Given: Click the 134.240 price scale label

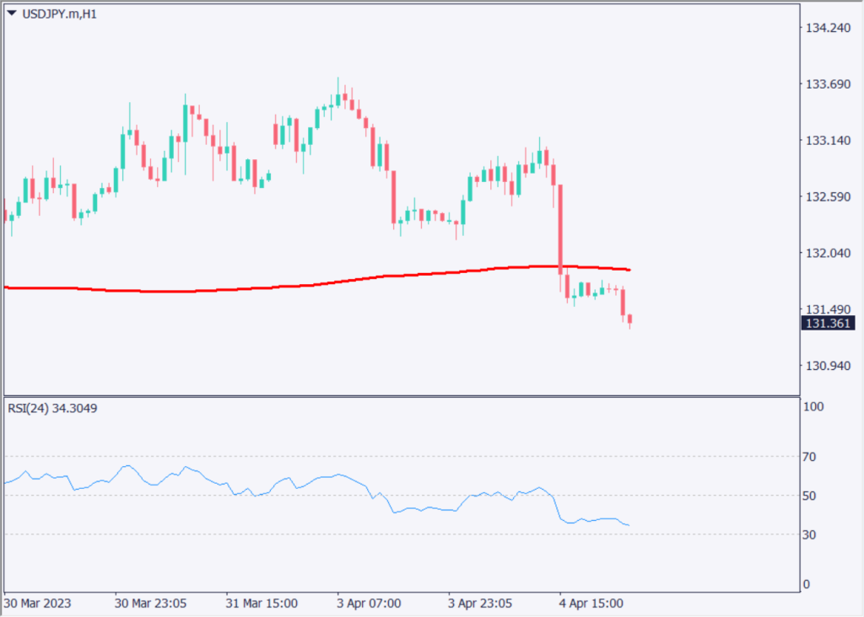Looking at the screenshot, I should tap(828, 28).
